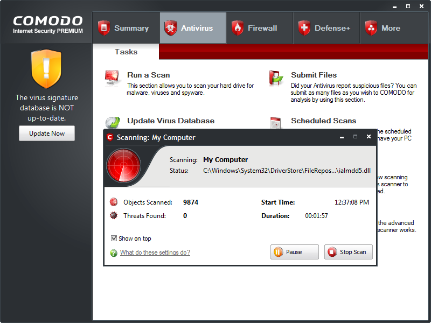Screen dimensions: 431x323
Task: Click the Update Virus Database globe icon
Action: click(x=113, y=123)
